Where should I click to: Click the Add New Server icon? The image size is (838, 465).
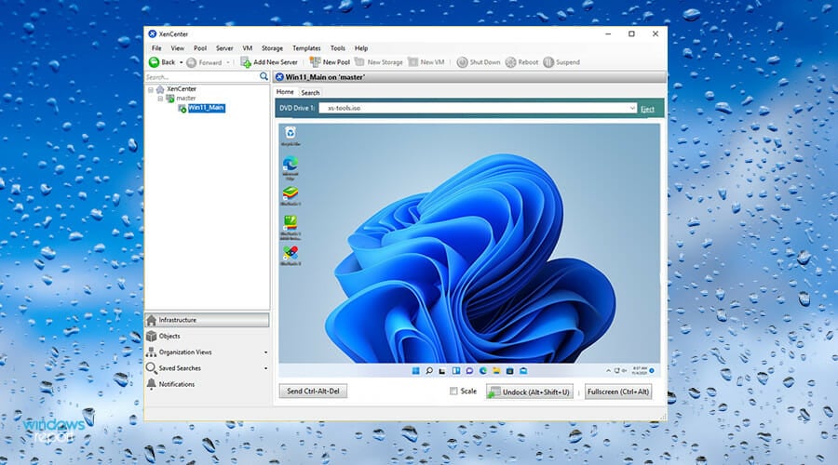pos(246,62)
